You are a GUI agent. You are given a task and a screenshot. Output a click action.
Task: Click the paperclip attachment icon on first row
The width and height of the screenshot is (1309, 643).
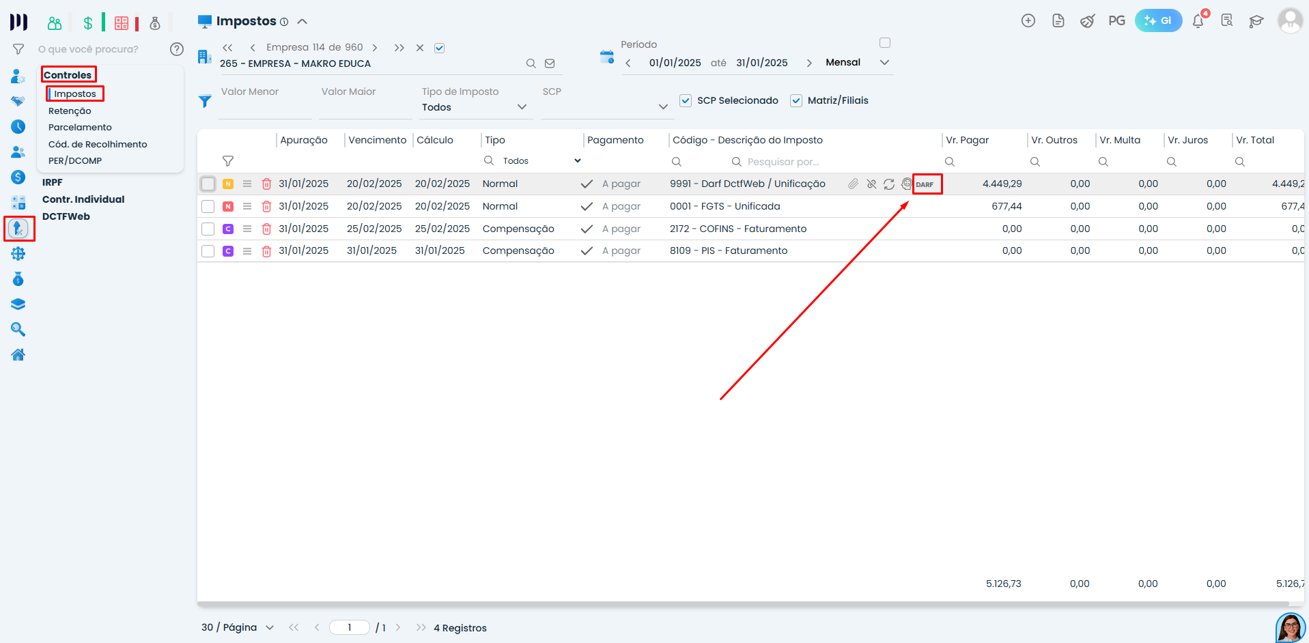pyautogui.click(x=852, y=184)
